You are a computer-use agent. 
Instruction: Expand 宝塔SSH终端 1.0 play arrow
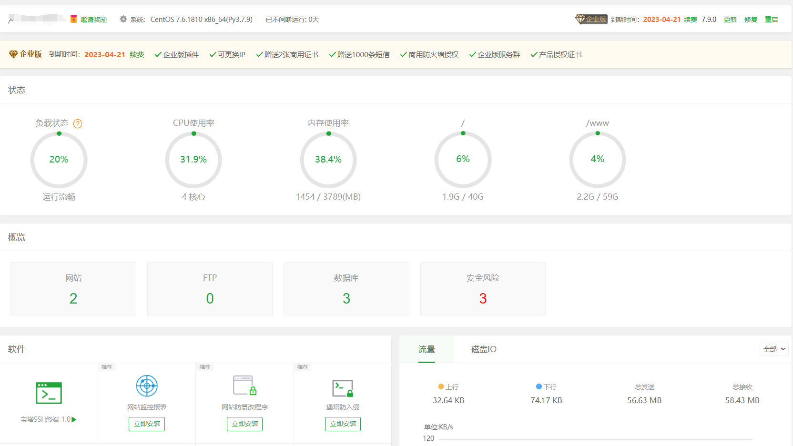[75, 420]
